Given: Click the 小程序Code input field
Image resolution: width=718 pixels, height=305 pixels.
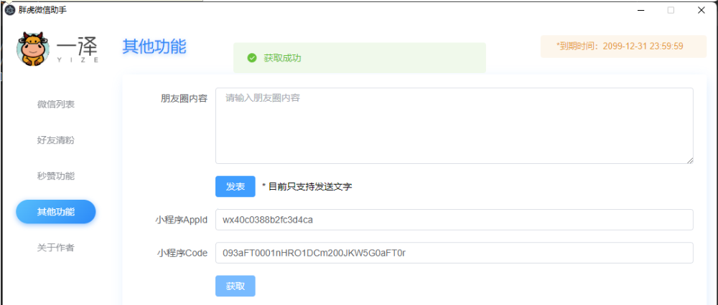Looking at the screenshot, I should tap(454, 253).
